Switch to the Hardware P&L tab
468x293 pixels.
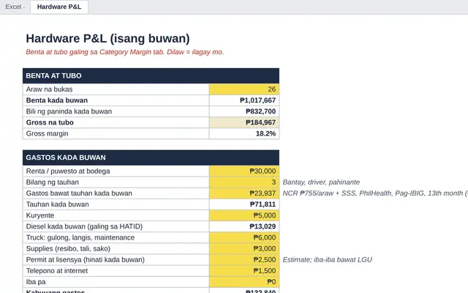point(59,7)
